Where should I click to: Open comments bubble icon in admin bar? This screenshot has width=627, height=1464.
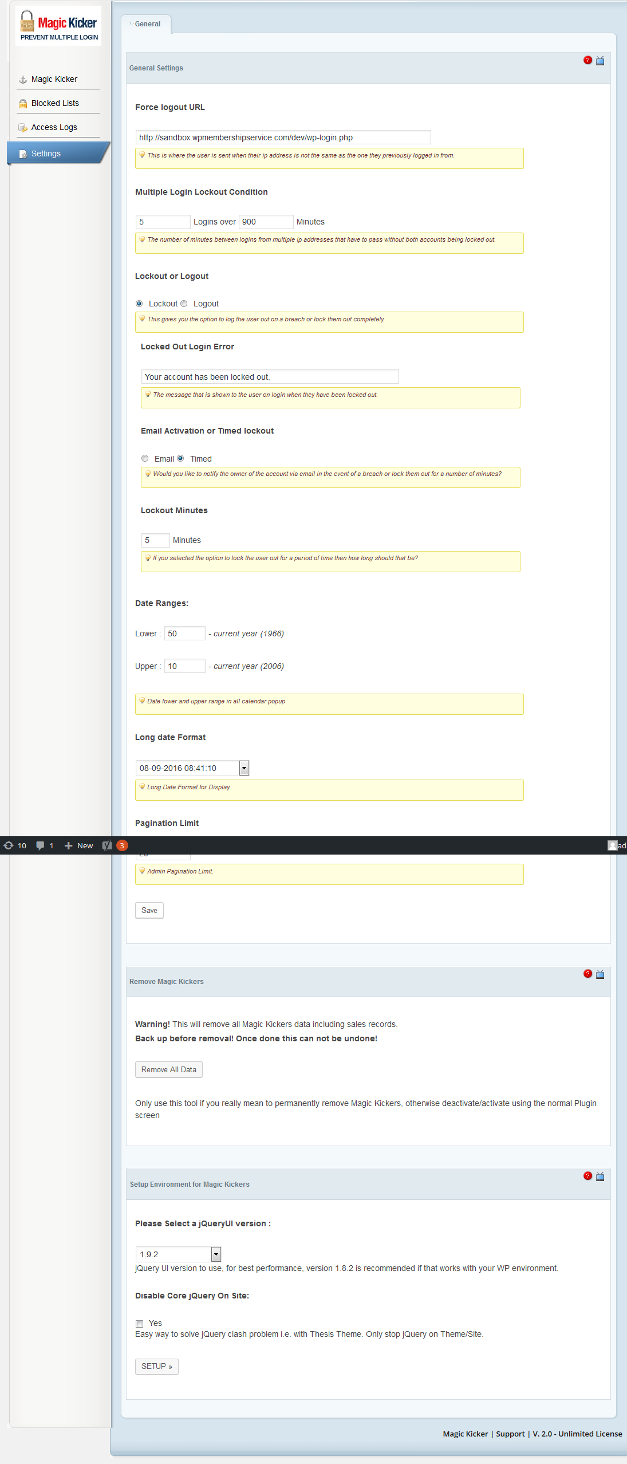[x=40, y=845]
